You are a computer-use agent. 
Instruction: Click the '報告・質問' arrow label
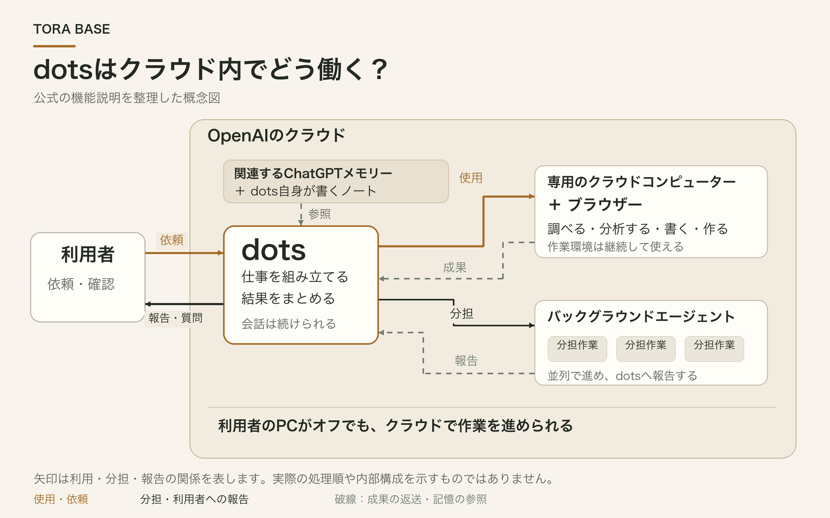(175, 318)
